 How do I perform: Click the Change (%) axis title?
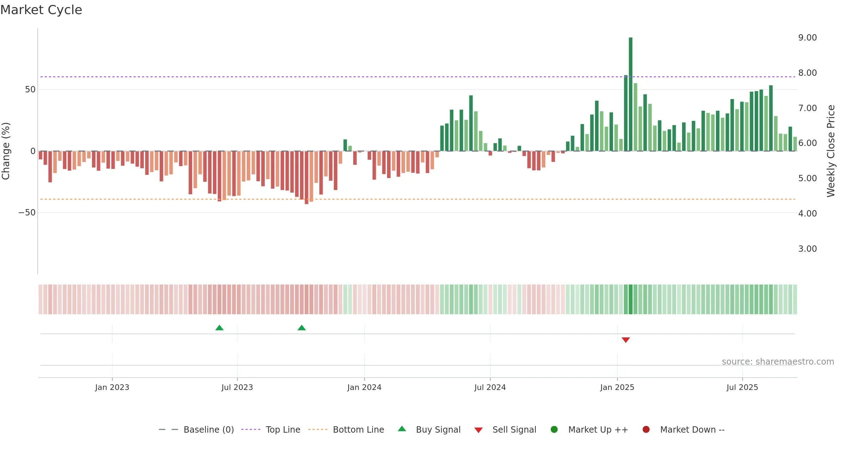pos(6,151)
